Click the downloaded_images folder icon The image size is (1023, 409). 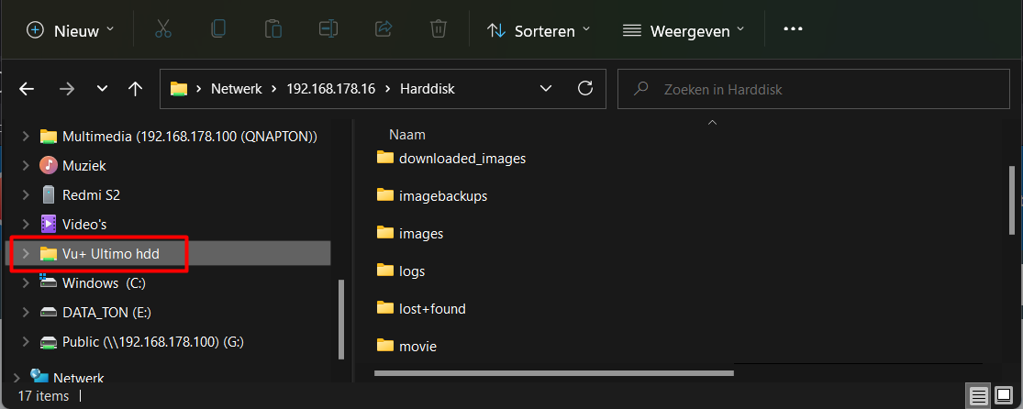click(x=385, y=158)
